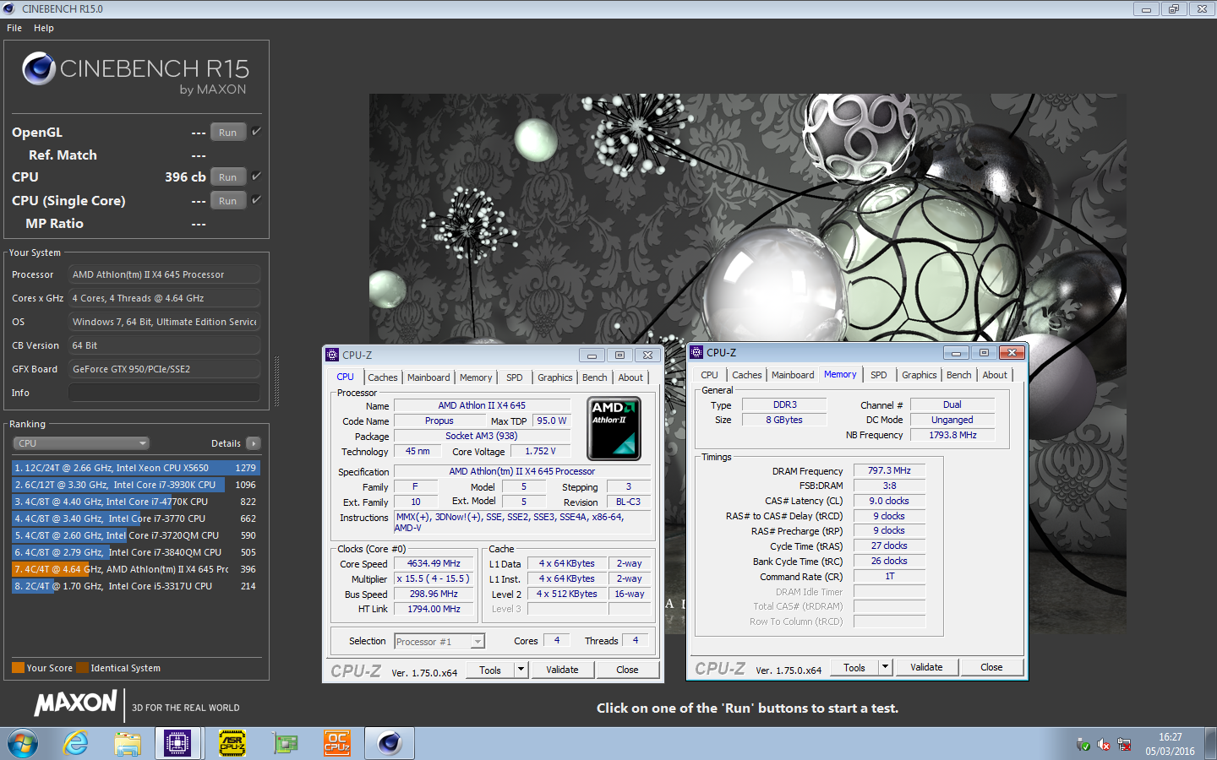This screenshot has height=760, width=1217.
Task: Select ranking entry Intel Core i7-4770K
Action: [x=135, y=502]
